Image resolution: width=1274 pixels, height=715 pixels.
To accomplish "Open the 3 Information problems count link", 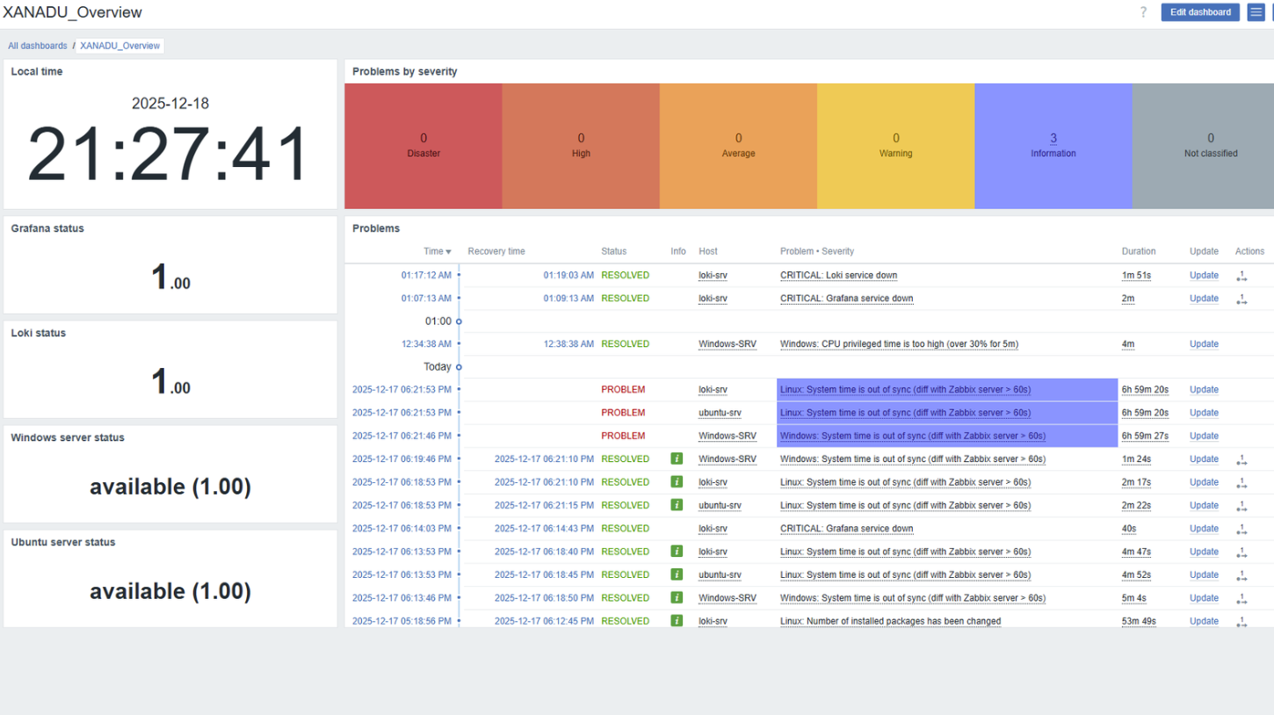I will 1053,138.
